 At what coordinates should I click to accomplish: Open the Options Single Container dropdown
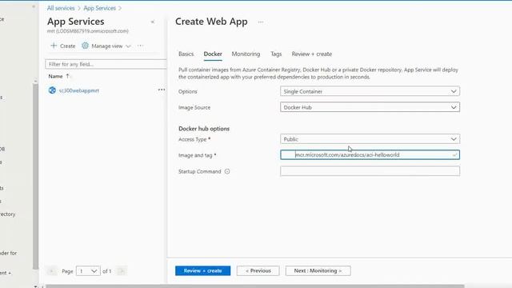[x=370, y=91]
